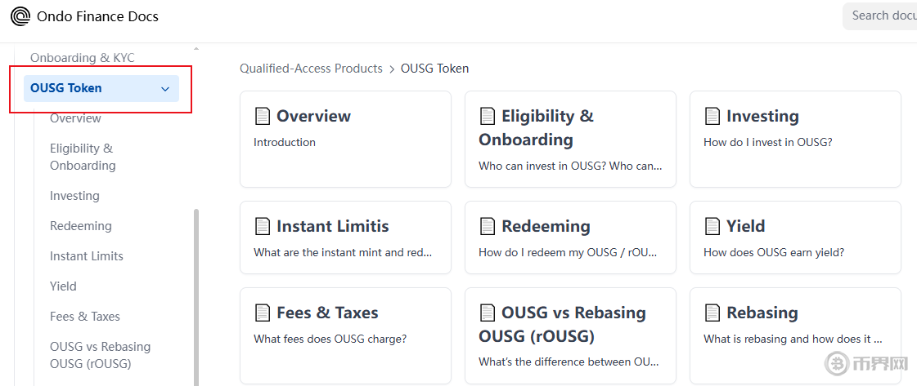The image size is (917, 386).
Task: Select Redeeming in the sidebar
Action: tap(80, 226)
